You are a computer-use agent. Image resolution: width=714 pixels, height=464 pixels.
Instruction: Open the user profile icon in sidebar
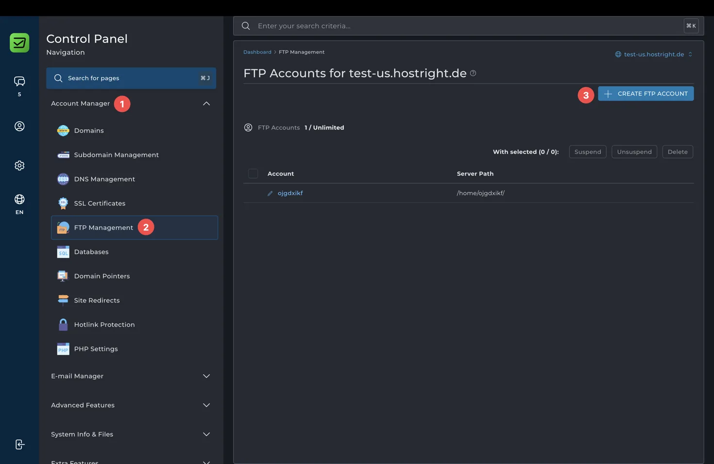(x=19, y=126)
